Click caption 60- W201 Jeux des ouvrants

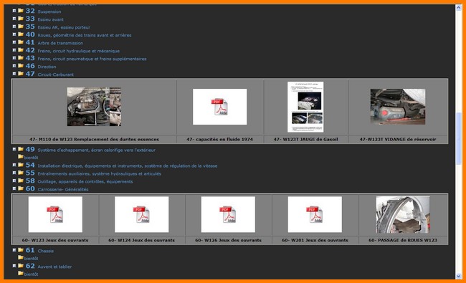315,240
